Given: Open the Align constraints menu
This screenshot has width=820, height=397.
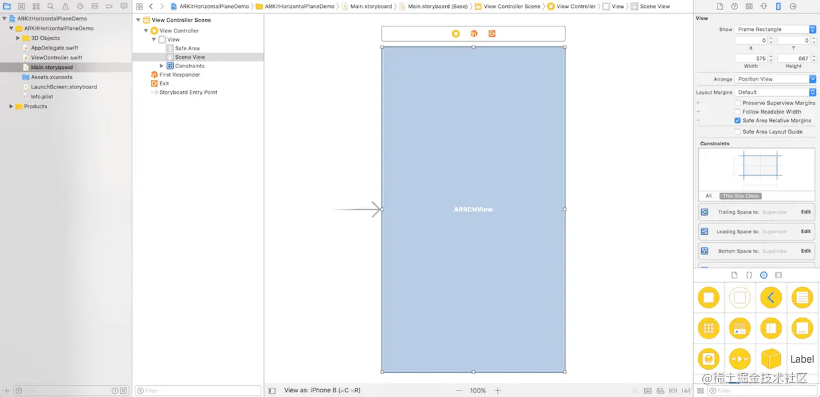Looking at the screenshot, I should tap(660, 391).
